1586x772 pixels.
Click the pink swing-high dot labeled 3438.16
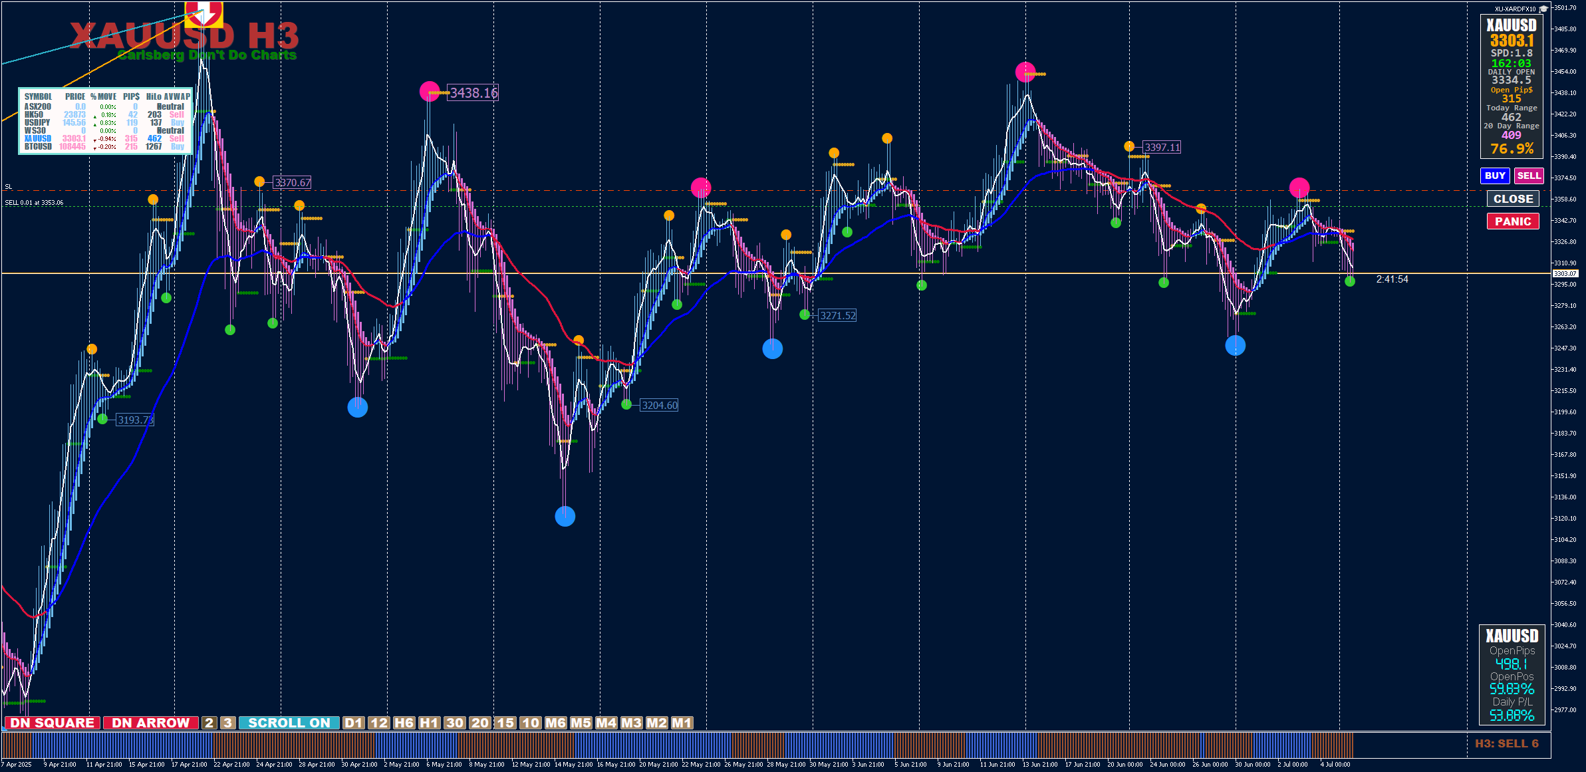(x=430, y=91)
